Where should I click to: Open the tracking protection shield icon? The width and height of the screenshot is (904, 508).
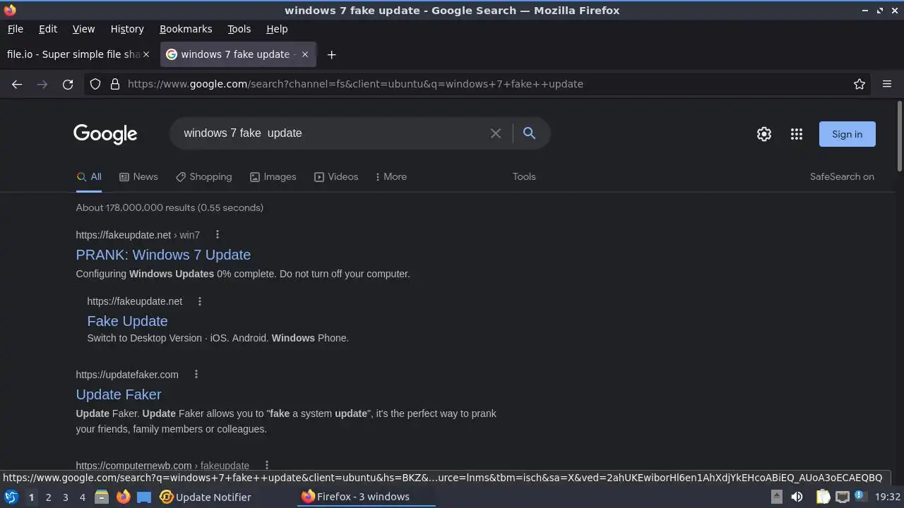95,84
